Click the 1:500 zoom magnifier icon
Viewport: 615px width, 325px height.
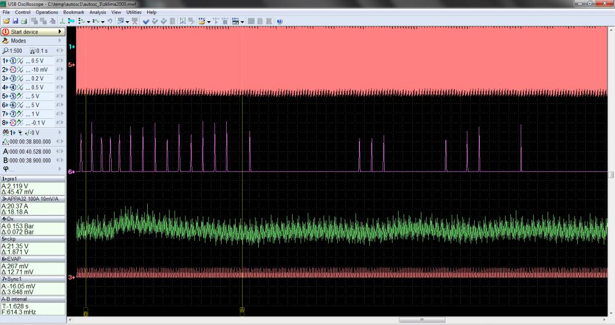click(6, 51)
